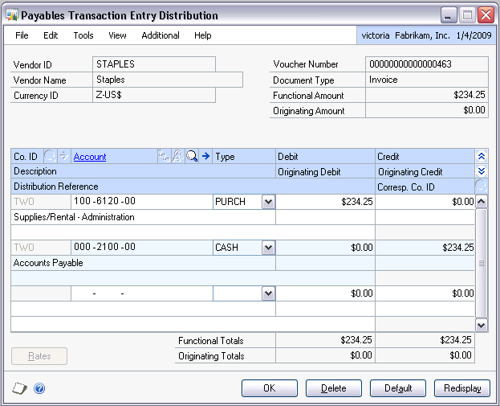Click the Default button
Image resolution: width=500 pixels, height=406 pixels.
(398, 388)
